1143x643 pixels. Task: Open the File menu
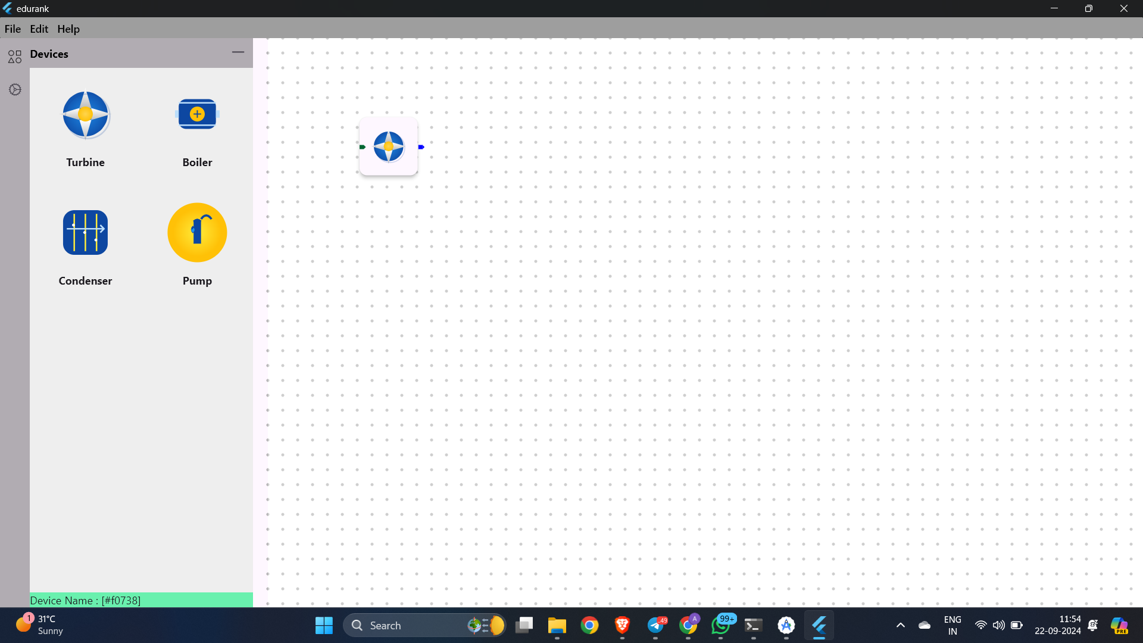(13, 29)
